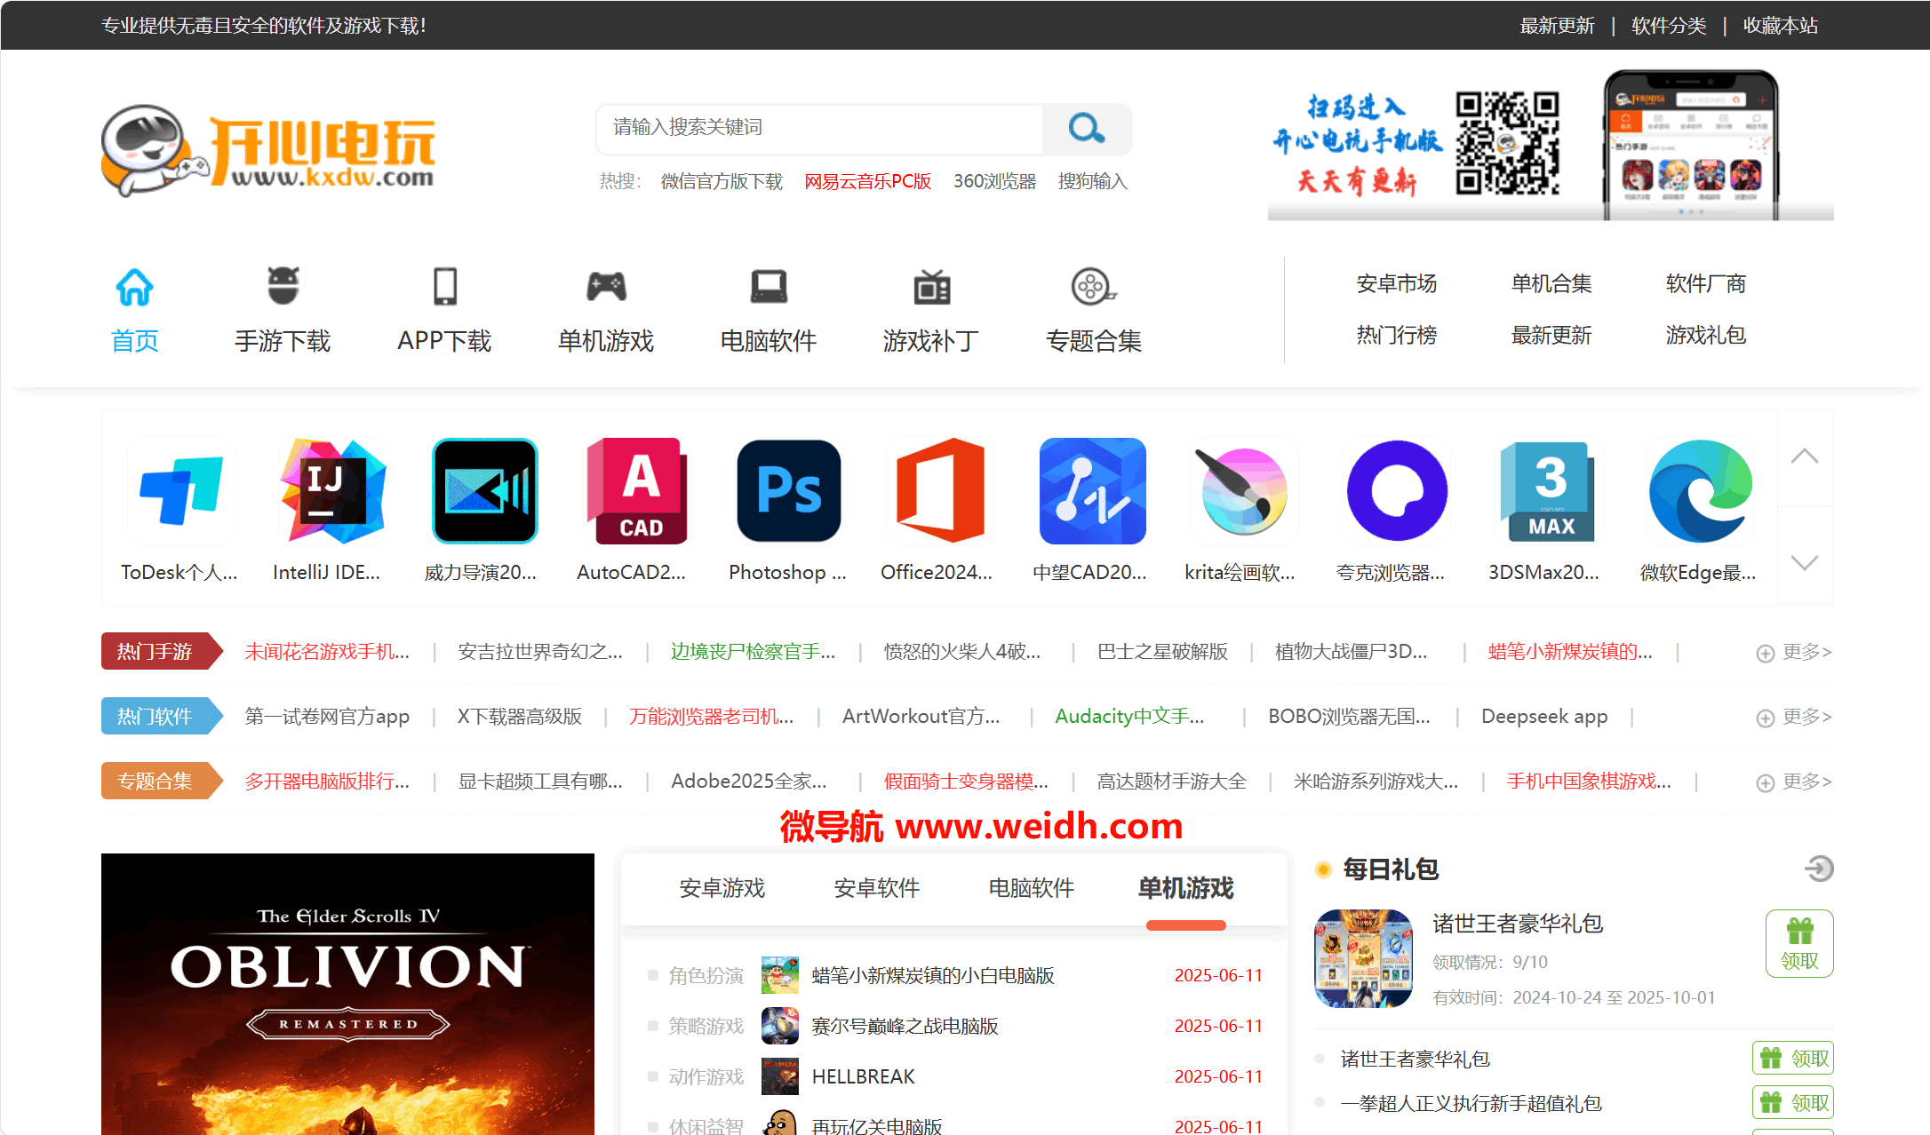Open the krita painting app icon
The width and height of the screenshot is (1930, 1135).
[1244, 491]
